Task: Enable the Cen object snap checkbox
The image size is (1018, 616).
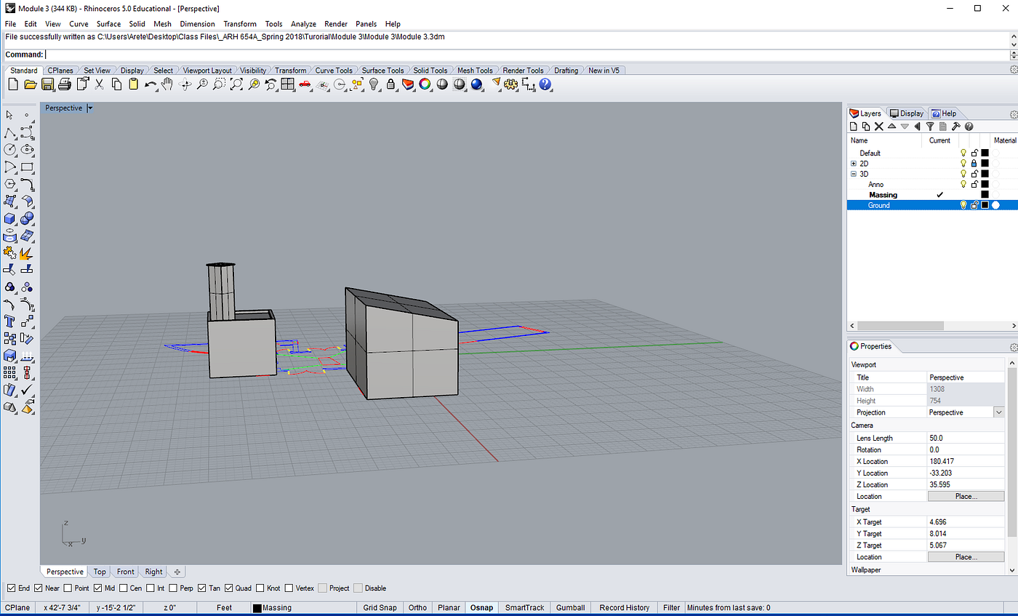Action: coord(124,588)
